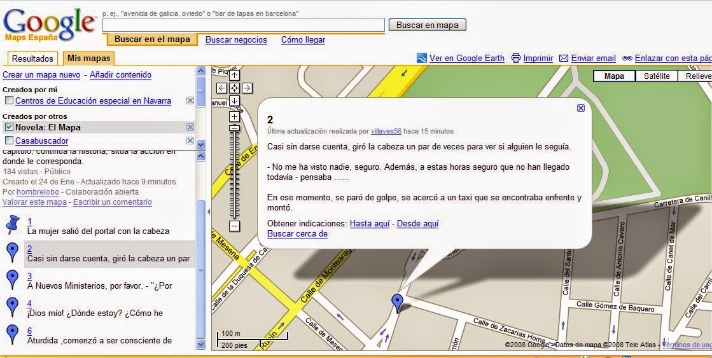Click the Imprimir link
Image resolution: width=712 pixels, height=358 pixels.
pyautogui.click(x=538, y=58)
